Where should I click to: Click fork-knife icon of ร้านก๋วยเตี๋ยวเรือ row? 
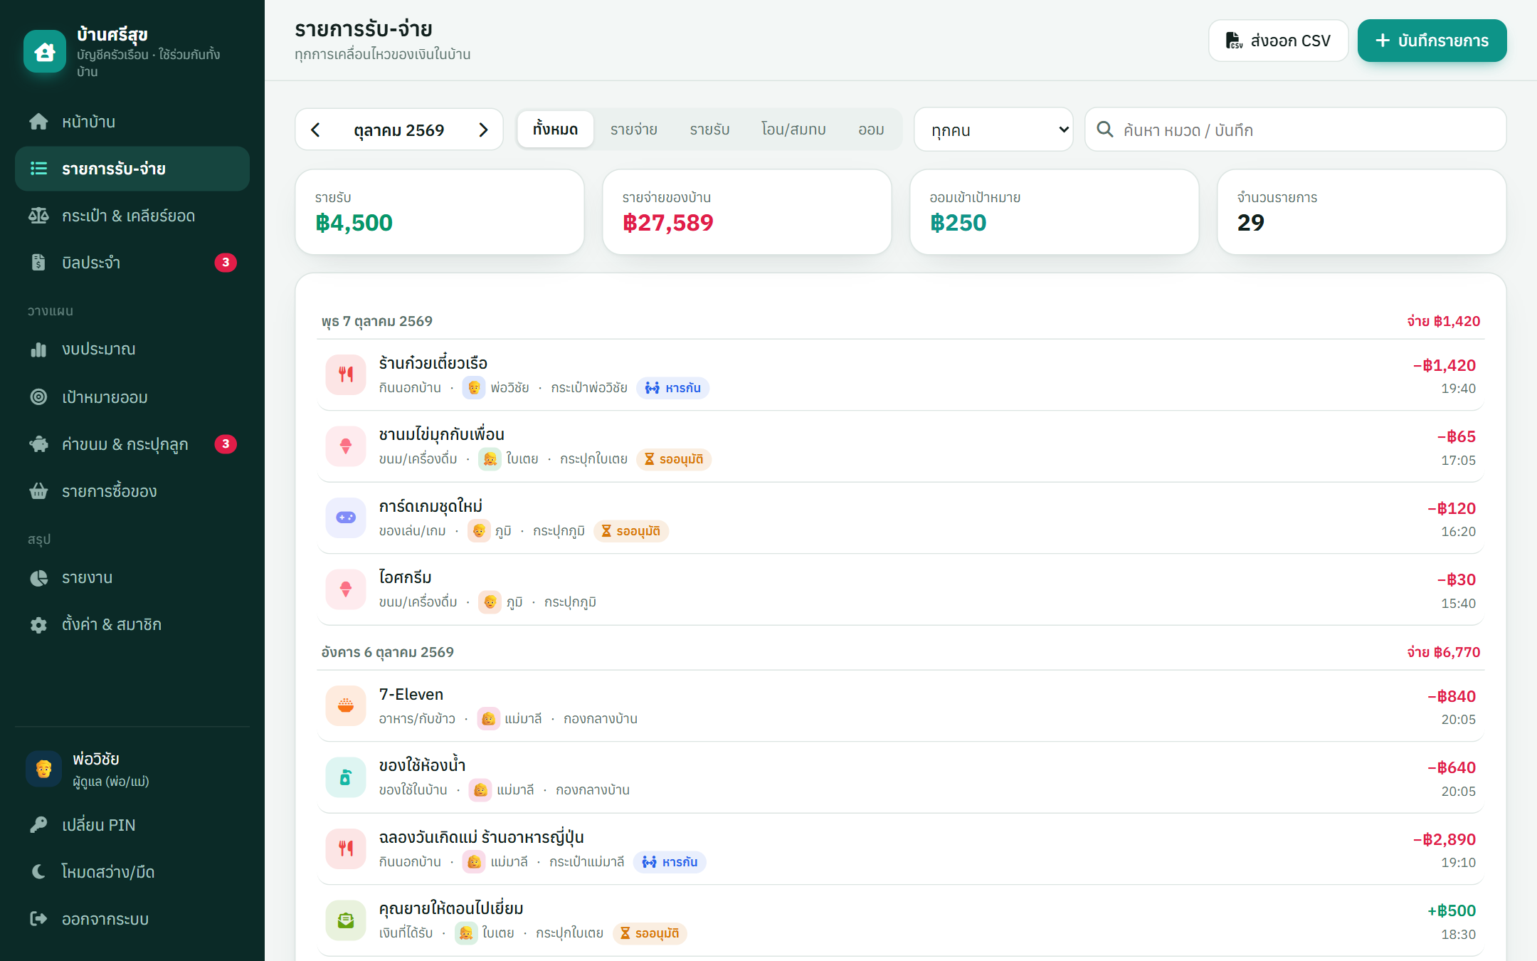click(x=346, y=374)
